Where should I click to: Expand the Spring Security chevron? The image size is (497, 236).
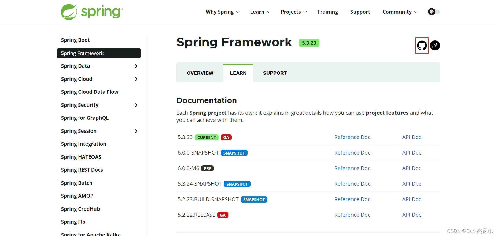point(136,105)
